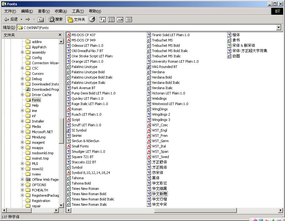Select the 楷体 font icon

229,35
